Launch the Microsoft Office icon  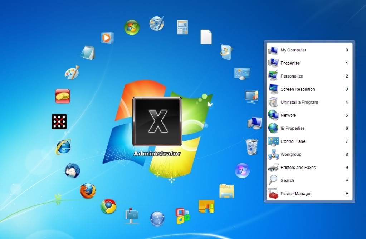(182, 216)
